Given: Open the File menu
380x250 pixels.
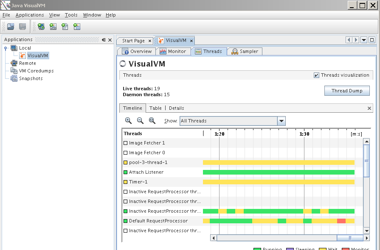Looking at the screenshot, I should point(6,15).
